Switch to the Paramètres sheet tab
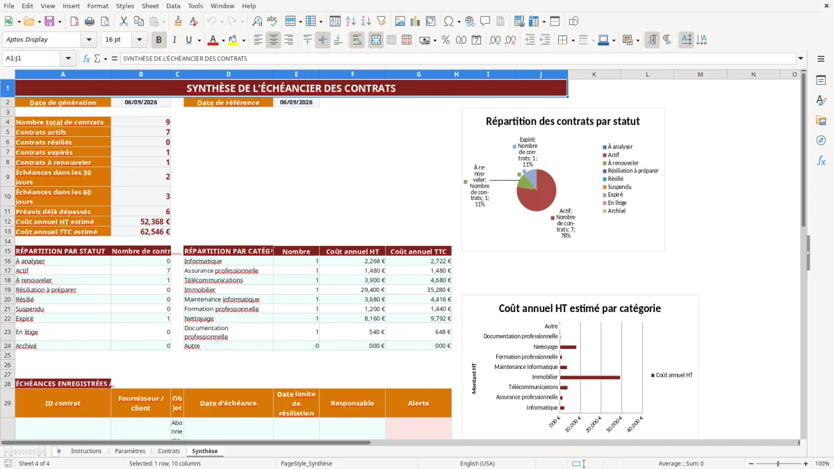 [130, 451]
